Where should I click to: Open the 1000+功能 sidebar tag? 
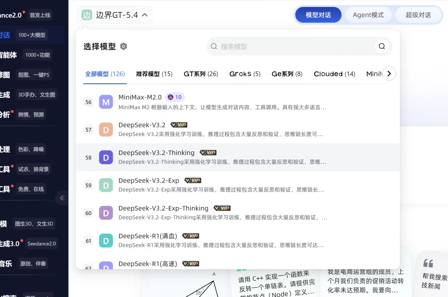(x=37, y=55)
